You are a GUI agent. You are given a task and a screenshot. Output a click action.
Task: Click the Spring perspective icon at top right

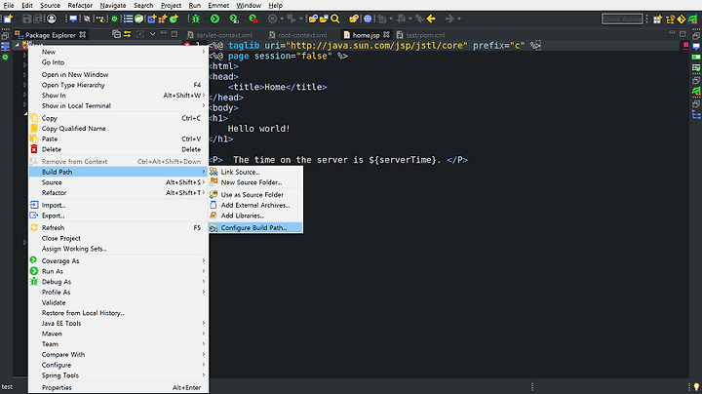pyautogui.click(x=693, y=19)
